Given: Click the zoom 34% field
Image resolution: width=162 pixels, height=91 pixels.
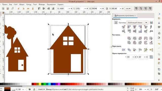Looking at the screenshot, I should click(x=141, y=89).
